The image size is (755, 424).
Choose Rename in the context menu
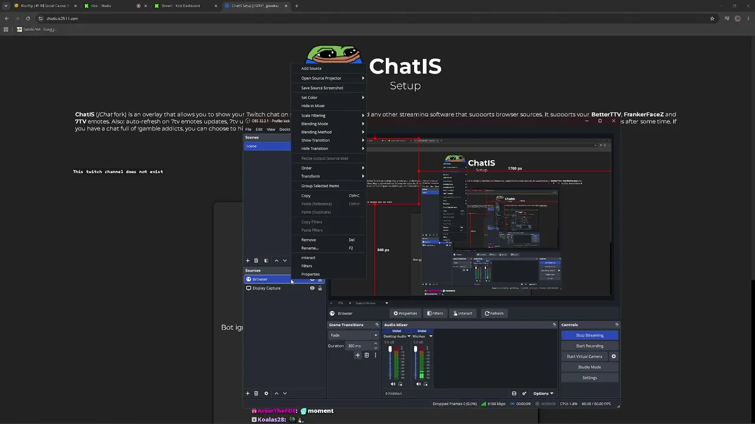[310, 248]
